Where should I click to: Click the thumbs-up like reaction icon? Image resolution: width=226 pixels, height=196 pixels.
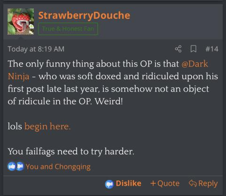(12, 166)
